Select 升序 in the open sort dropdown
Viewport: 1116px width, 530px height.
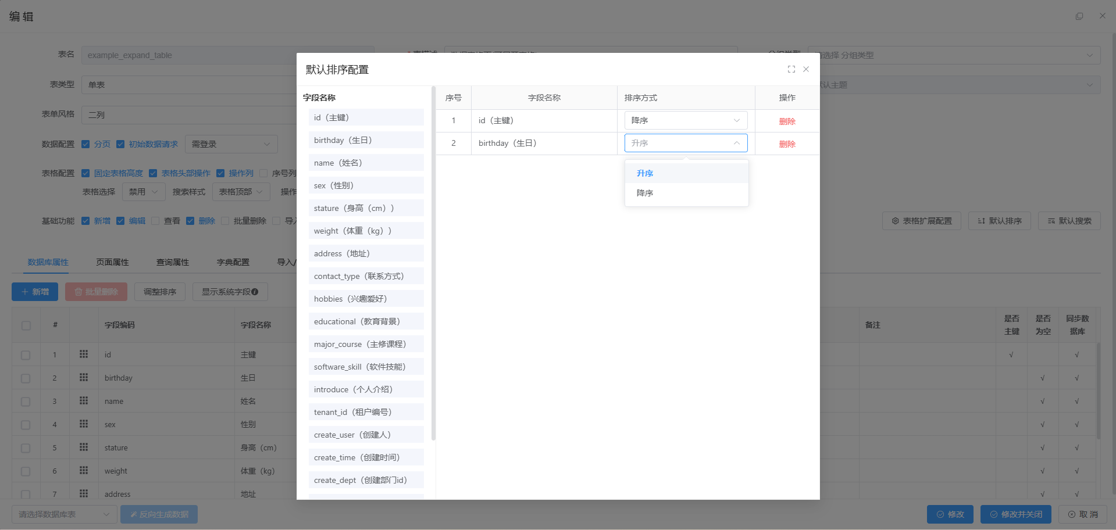[644, 173]
